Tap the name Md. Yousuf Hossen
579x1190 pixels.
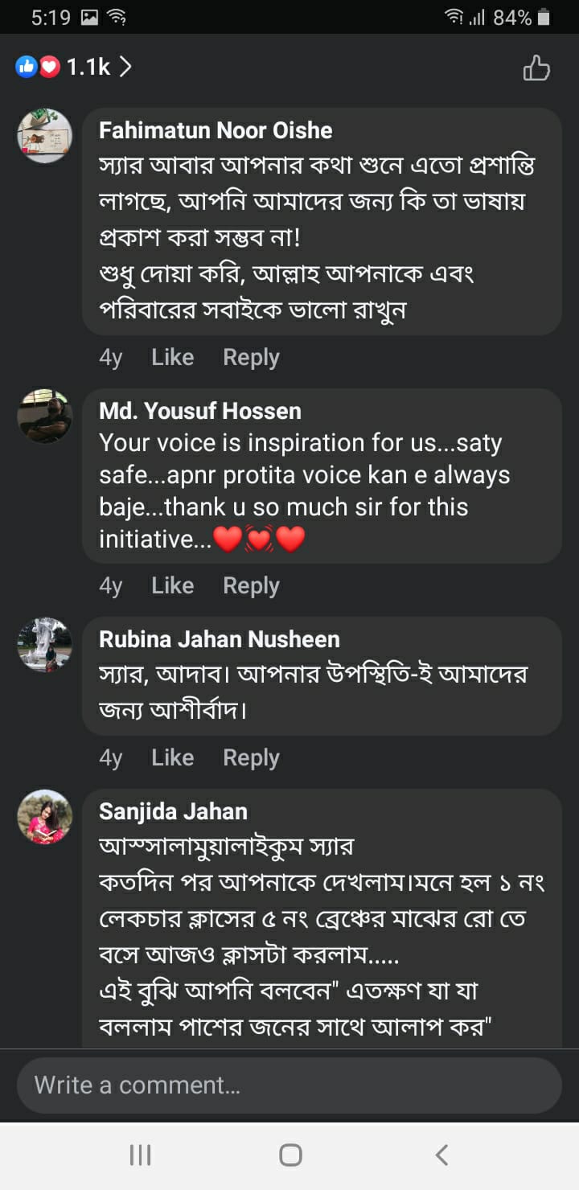pos(199,411)
